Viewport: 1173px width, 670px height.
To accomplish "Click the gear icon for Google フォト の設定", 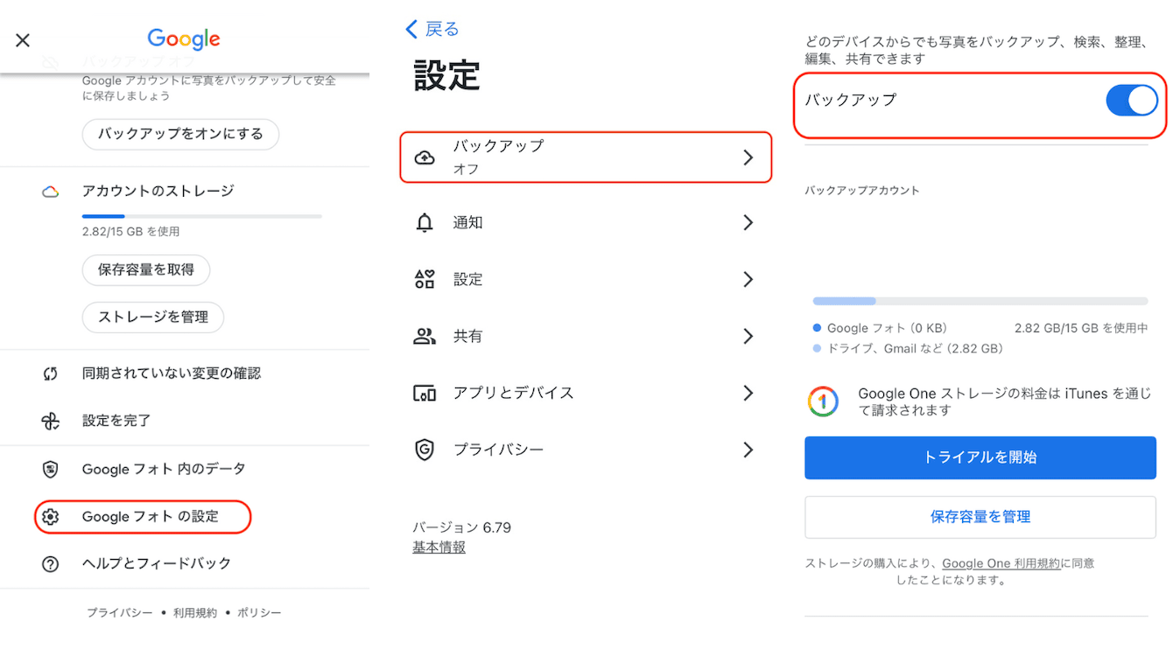I will click(x=50, y=517).
